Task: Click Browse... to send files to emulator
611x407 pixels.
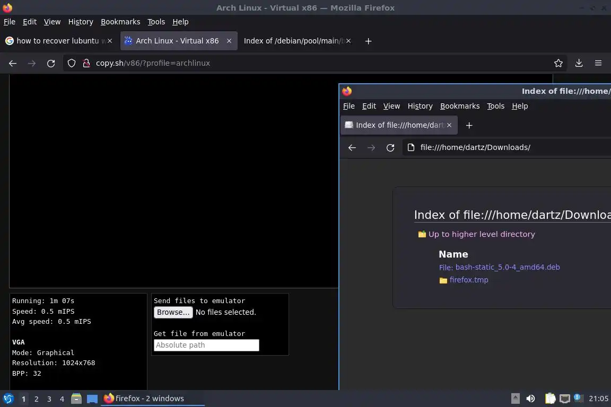Action: pyautogui.click(x=173, y=312)
